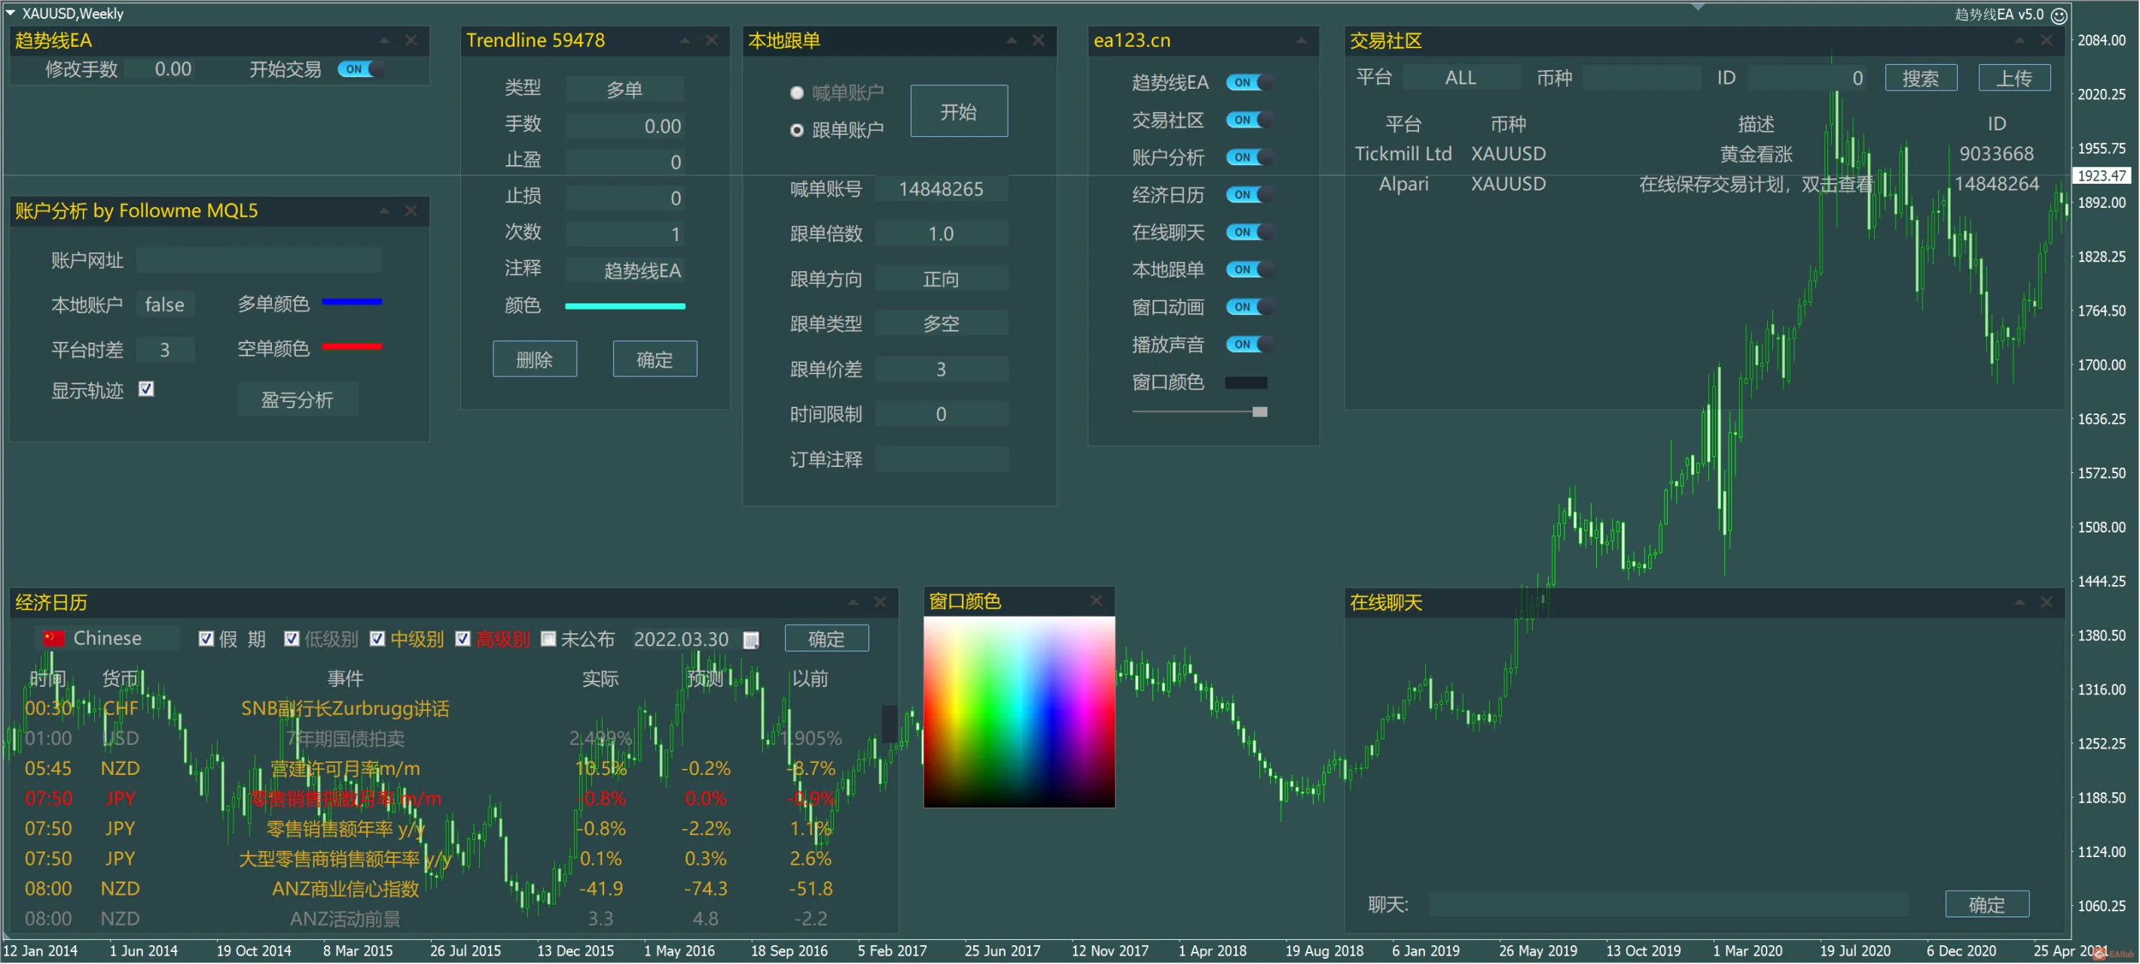
Task: Change the 跟单类型 value 多空
Action: (x=942, y=324)
